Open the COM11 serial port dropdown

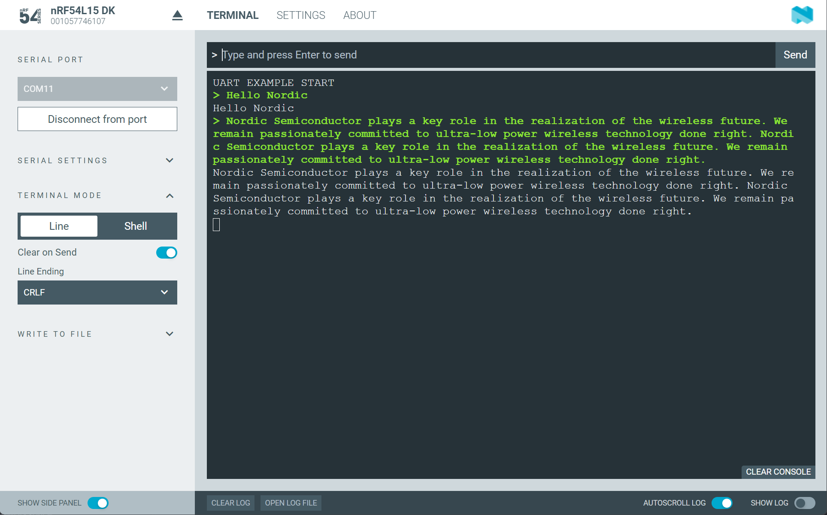(x=97, y=89)
